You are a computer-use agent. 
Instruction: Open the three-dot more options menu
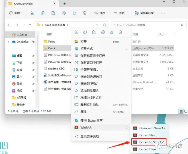coord(163,13)
